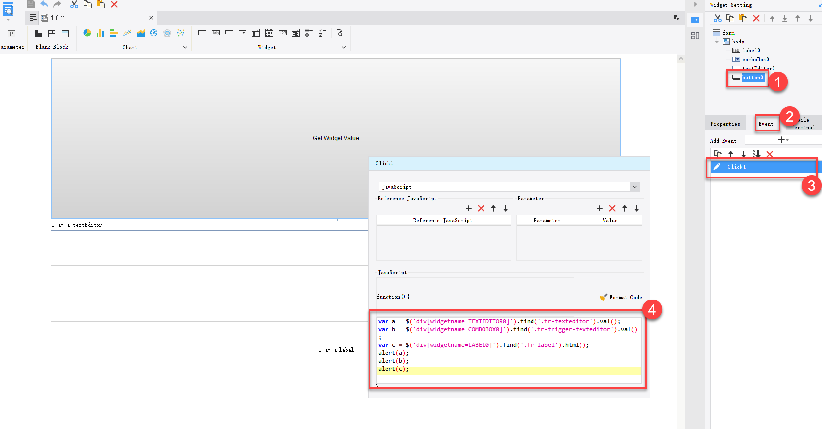
Task: Add a Reference JavaScript entry
Action: coord(469,208)
